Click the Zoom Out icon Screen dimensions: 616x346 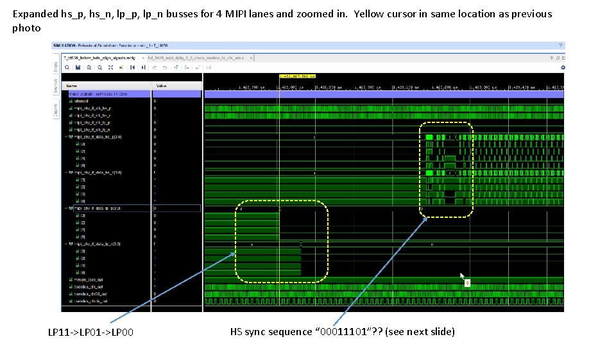click(x=100, y=67)
